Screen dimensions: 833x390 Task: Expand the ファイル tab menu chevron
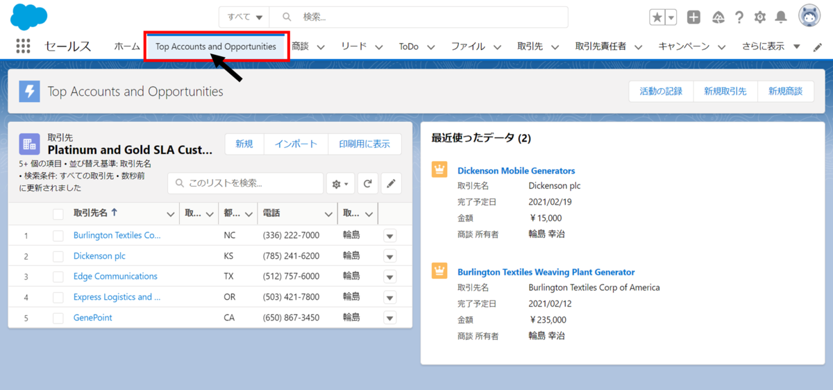[x=497, y=47]
